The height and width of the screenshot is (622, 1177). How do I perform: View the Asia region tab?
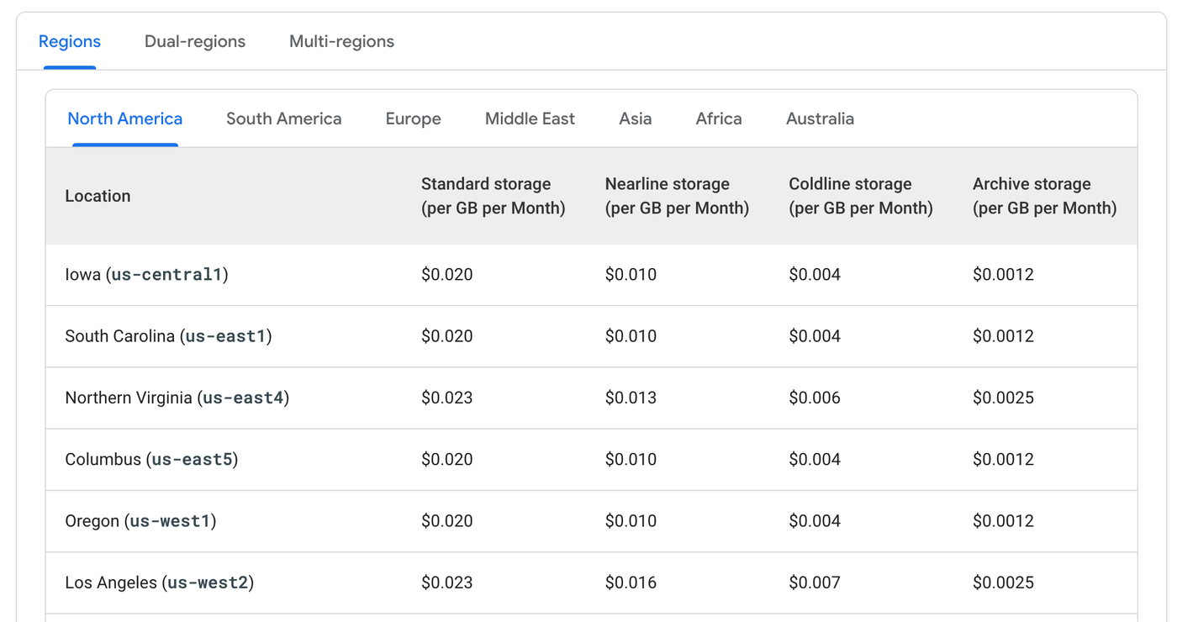tap(636, 119)
